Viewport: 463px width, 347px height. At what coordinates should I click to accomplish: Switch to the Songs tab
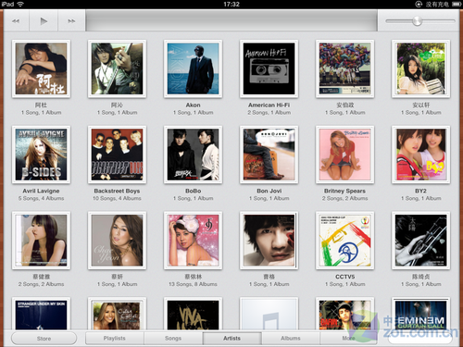point(173,338)
